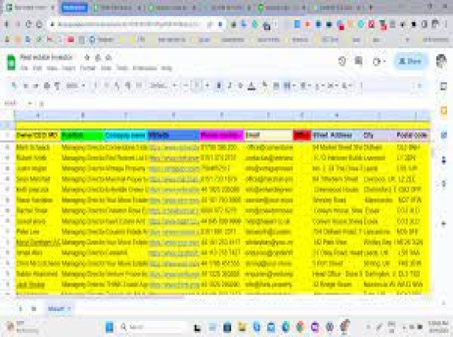This screenshot has width=453, height=337.
Task: Open the website link in first data row
Action: pos(174,148)
